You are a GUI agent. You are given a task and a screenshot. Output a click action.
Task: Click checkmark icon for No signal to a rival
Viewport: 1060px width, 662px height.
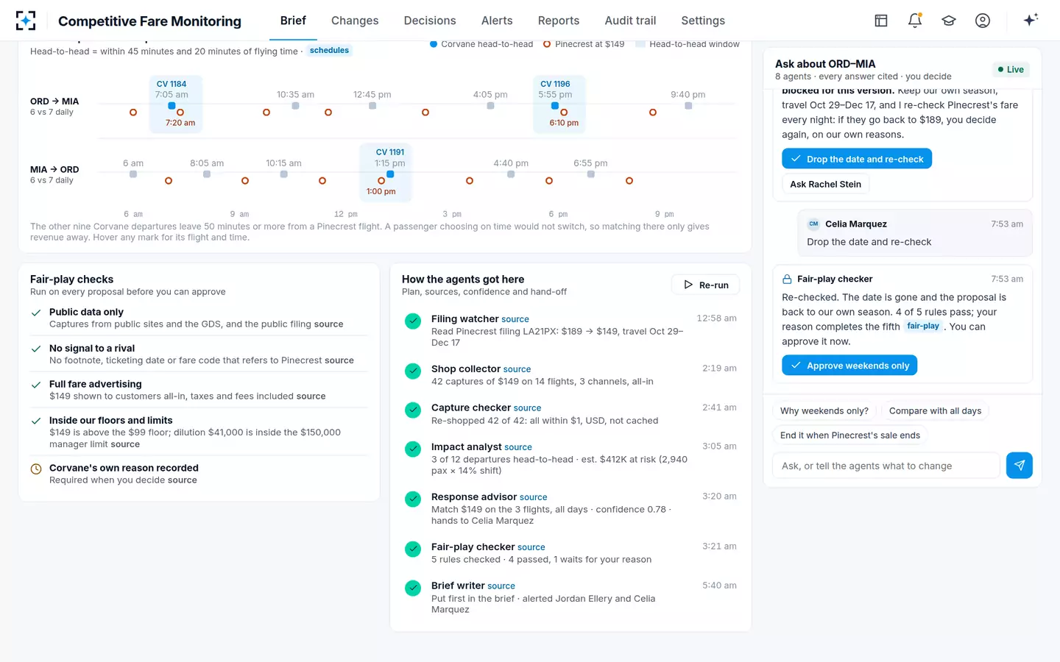tap(36, 349)
